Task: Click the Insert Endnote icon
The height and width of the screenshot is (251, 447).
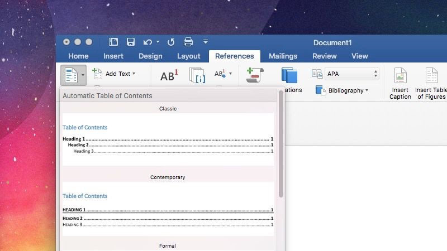Action: click(x=197, y=75)
